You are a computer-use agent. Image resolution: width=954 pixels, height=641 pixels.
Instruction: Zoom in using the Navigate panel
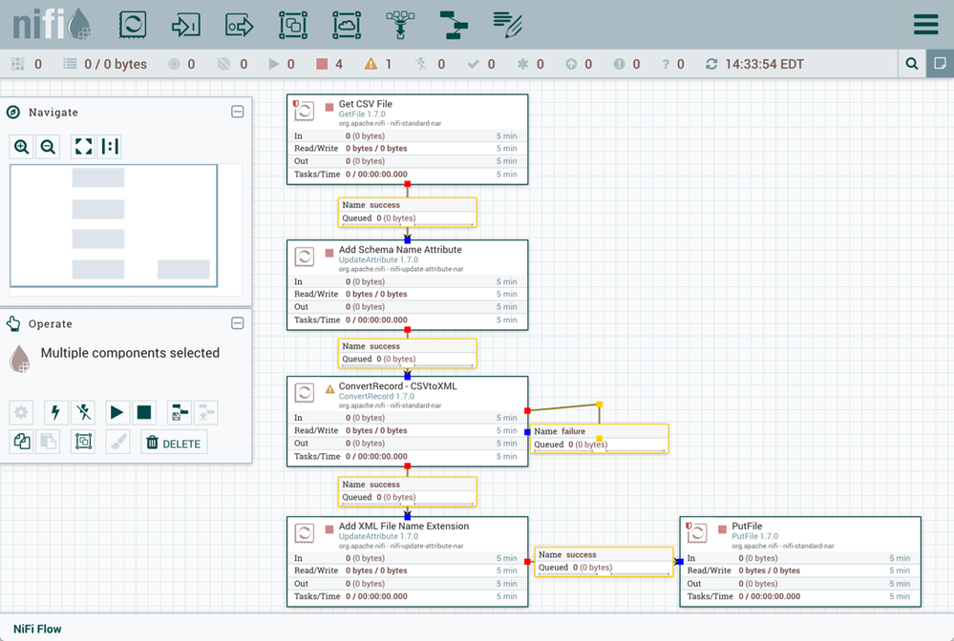[x=22, y=146]
